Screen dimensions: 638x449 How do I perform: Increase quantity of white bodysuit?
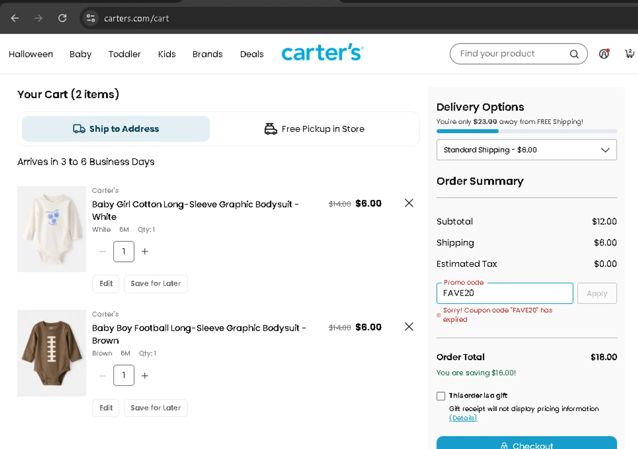coord(145,252)
